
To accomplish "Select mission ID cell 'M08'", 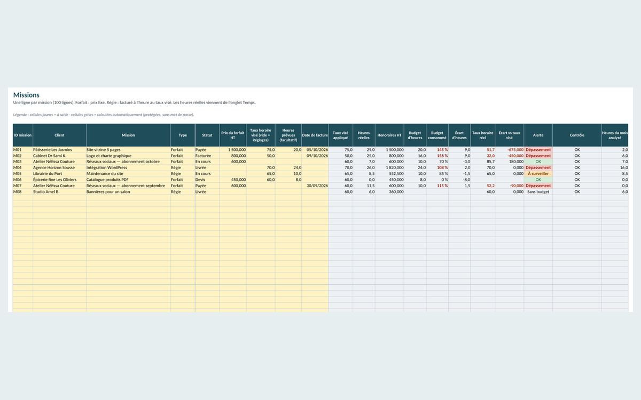I will click(22, 191).
